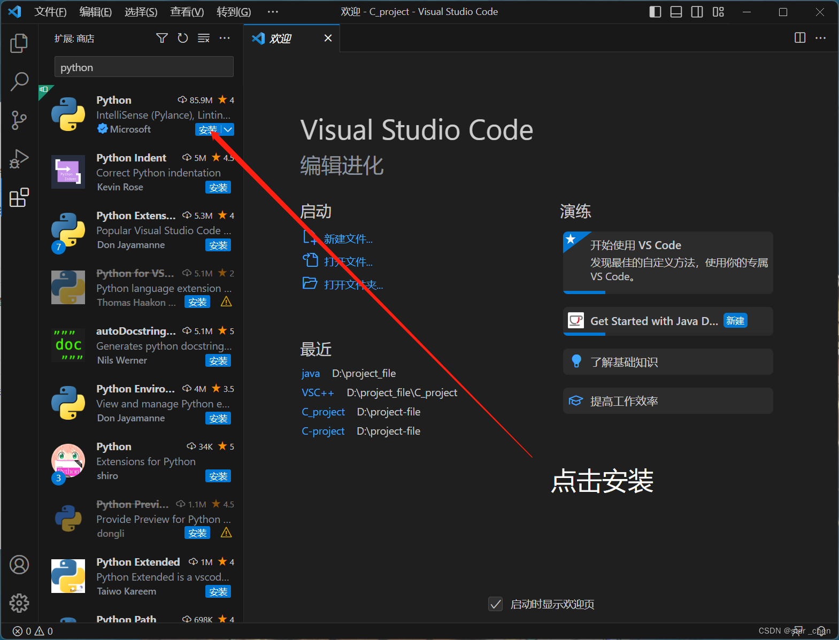Open the Search view in activity bar
Screen dimensions: 839x640
pos(19,82)
